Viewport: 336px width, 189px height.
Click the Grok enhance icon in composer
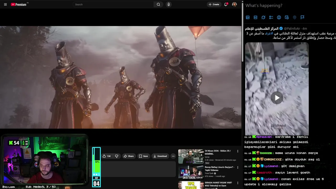[263, 17]
